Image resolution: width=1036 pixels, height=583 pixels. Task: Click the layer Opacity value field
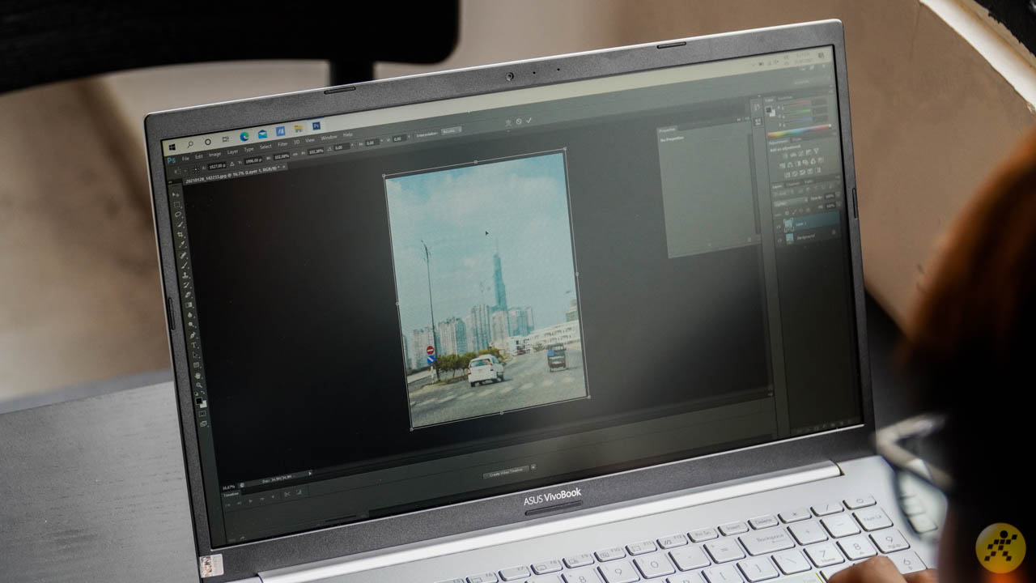pos(830,196)
